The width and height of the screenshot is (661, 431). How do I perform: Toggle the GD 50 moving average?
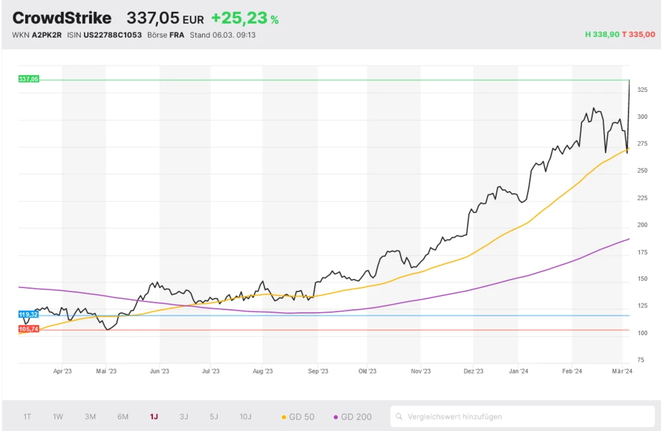(x=298, y=416)
